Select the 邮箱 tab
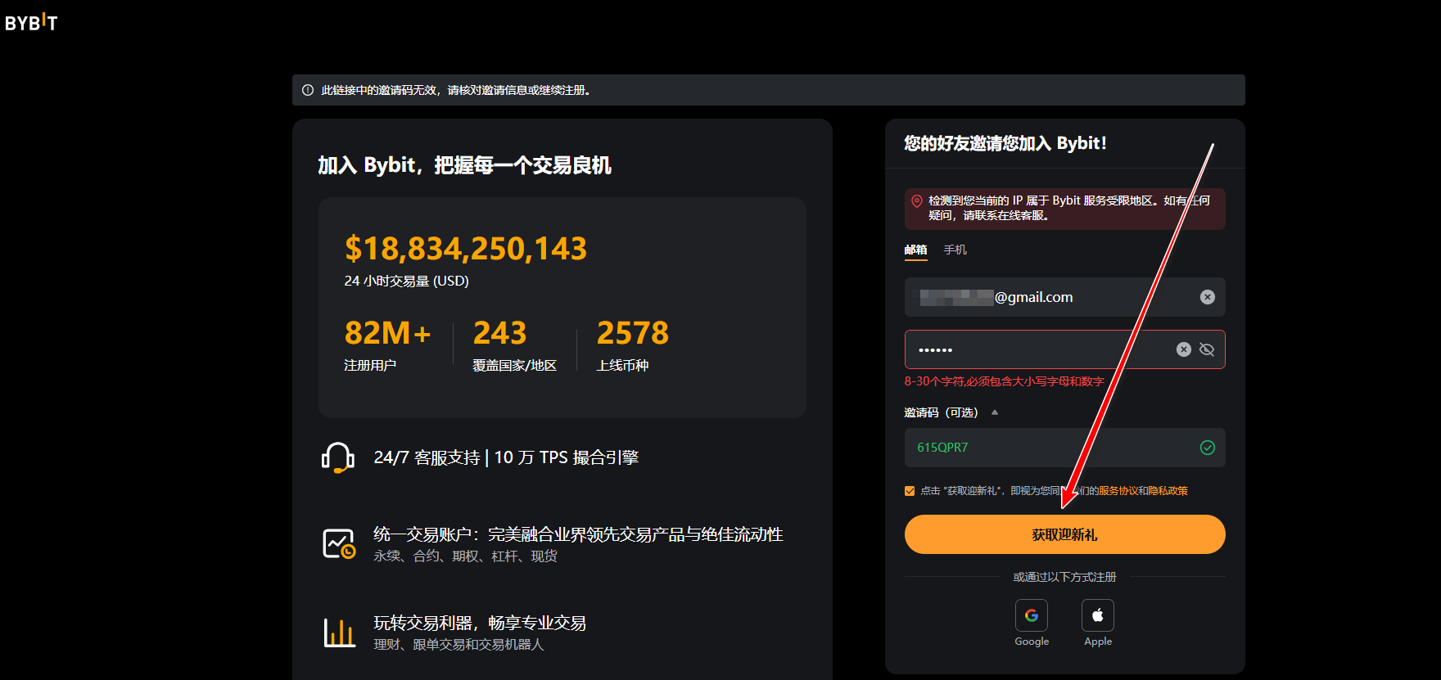This screenshot has height=680, width=1441. pos(915,250)
